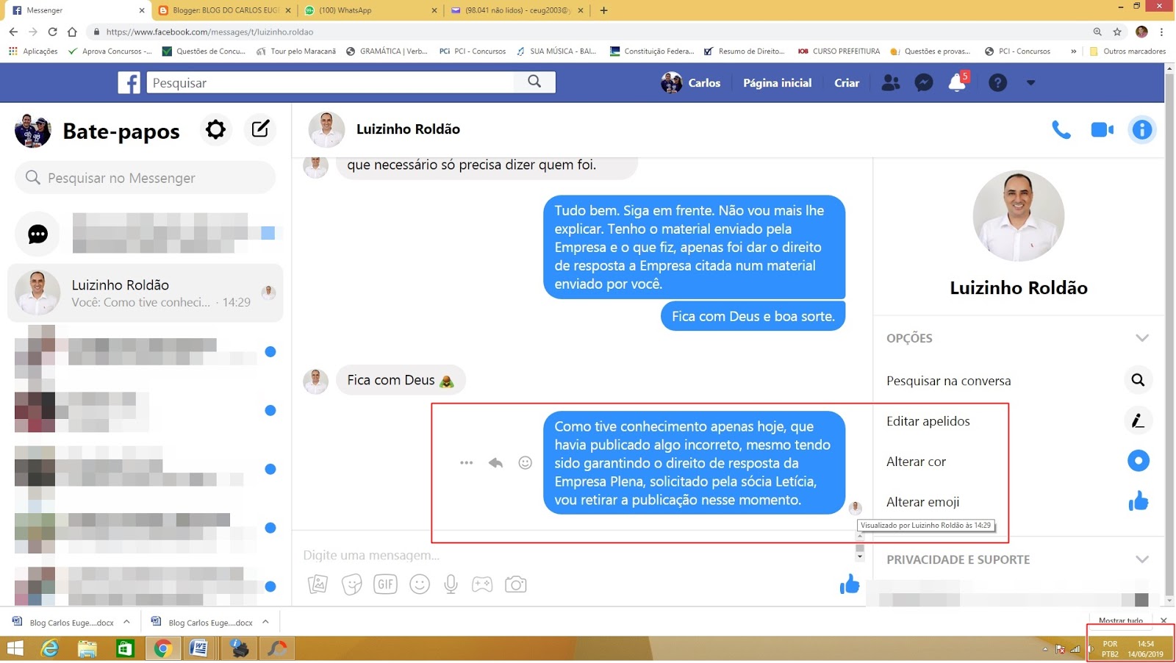This screenshot has width=1176, height=663.
Task: Click search icon next to Pesquisar na conversa
Action: coord(1138,381)
